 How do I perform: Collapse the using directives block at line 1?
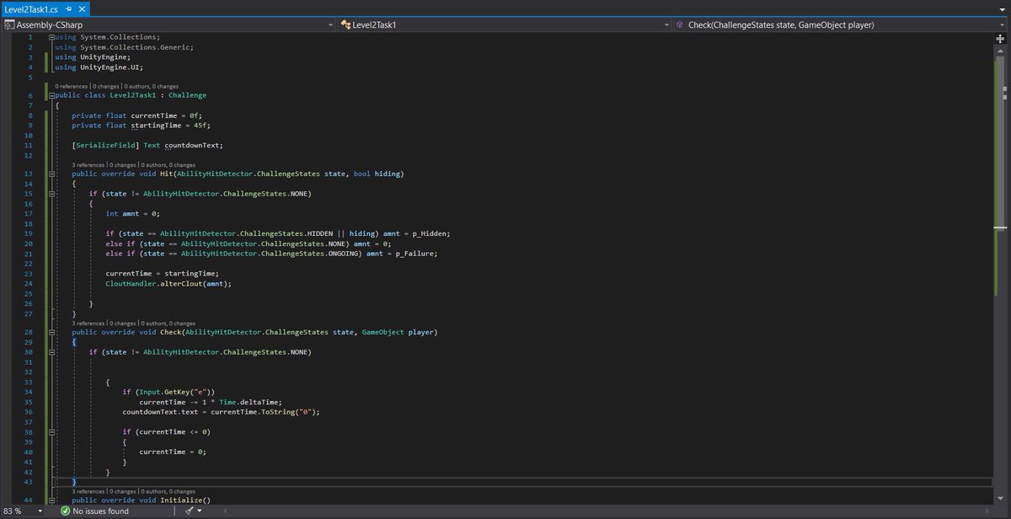coord(51,38)
